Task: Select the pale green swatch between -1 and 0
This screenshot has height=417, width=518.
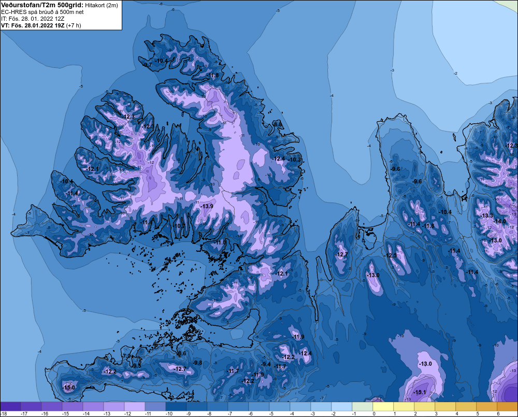Action: [x=363, y=407]
